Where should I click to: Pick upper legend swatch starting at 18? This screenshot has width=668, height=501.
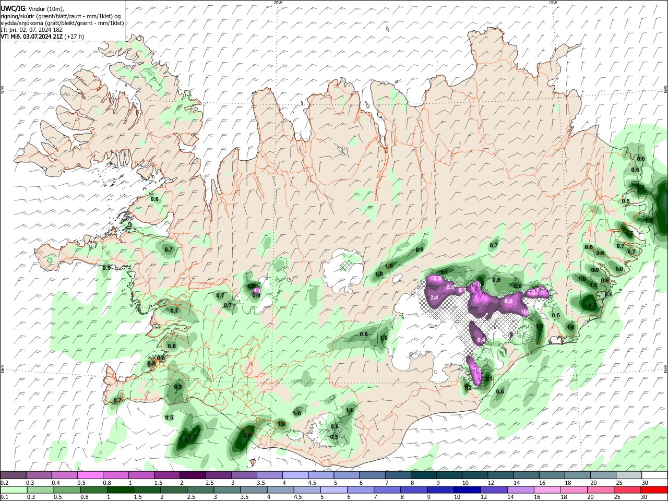coord(578,475)
